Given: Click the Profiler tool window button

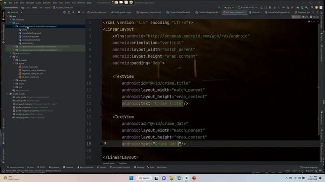Looking at the screenshot, I should [162, 167].
